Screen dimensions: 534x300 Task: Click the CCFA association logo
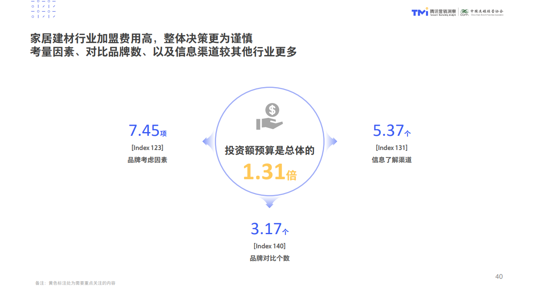click(482, 12)
